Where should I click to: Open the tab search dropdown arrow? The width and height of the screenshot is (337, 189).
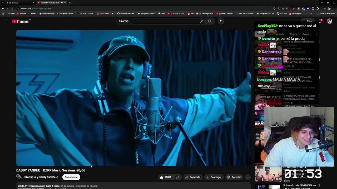[x=3, y=3]
